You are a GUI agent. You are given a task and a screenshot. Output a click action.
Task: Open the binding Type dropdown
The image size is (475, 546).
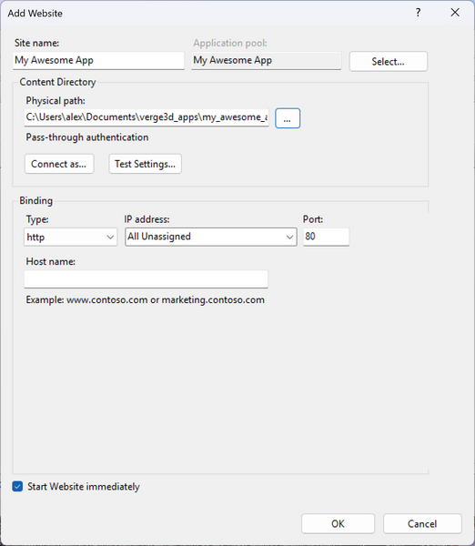(x=71, y=238)
